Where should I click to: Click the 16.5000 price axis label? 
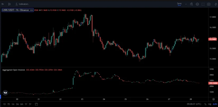212,28
